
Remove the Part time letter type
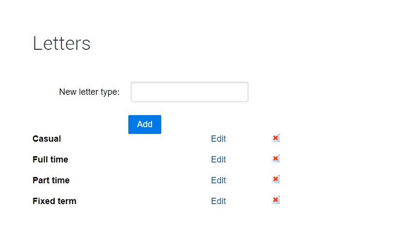point(275,179)
